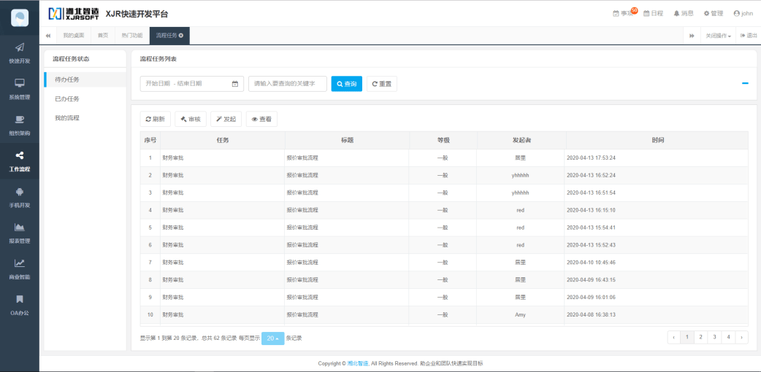761x372 pixels.
Task: Select row with time 2020-04-09 16:01:06
Action: point(444,298)
